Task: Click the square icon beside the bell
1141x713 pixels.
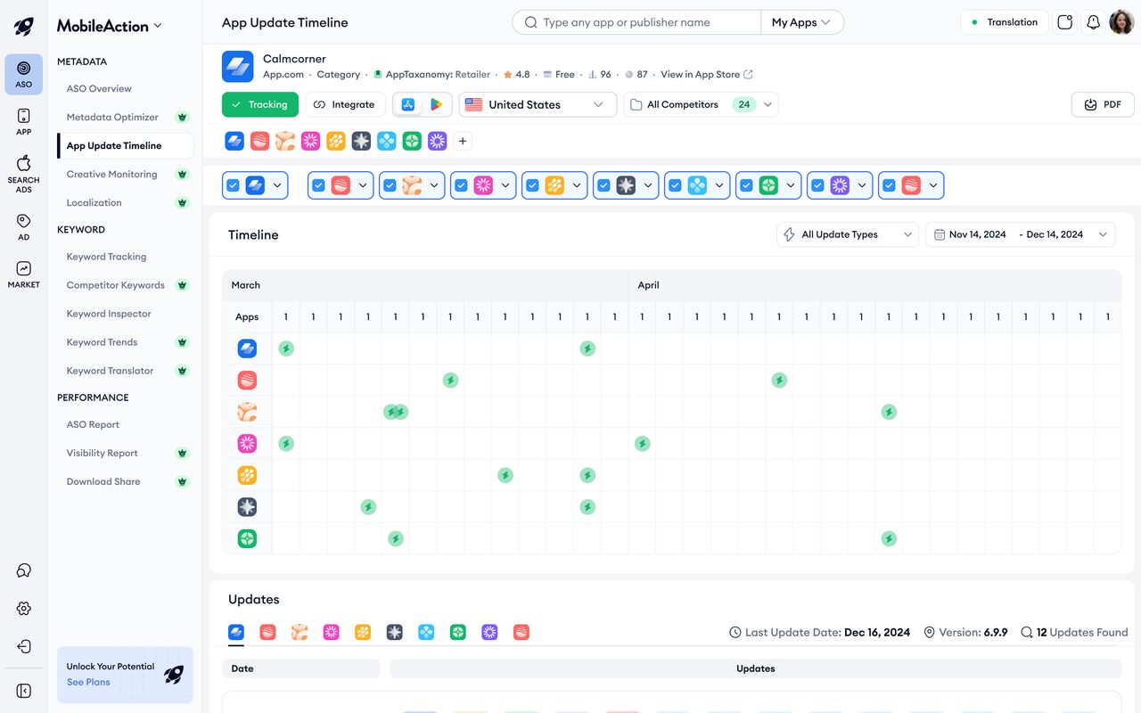Action: [x=1064, y=22]
